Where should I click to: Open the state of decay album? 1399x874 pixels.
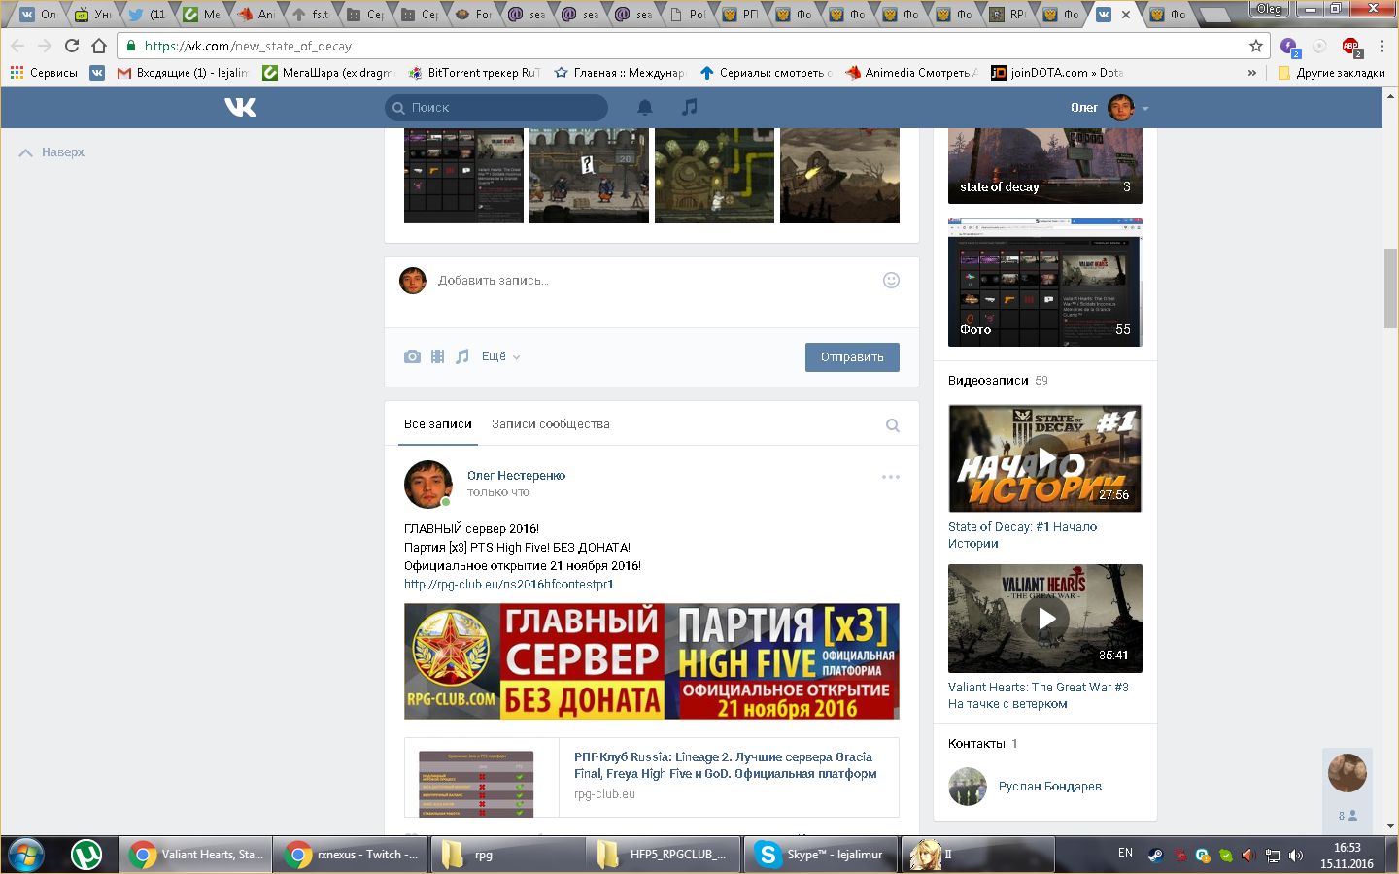click(x=1045, y=165)
